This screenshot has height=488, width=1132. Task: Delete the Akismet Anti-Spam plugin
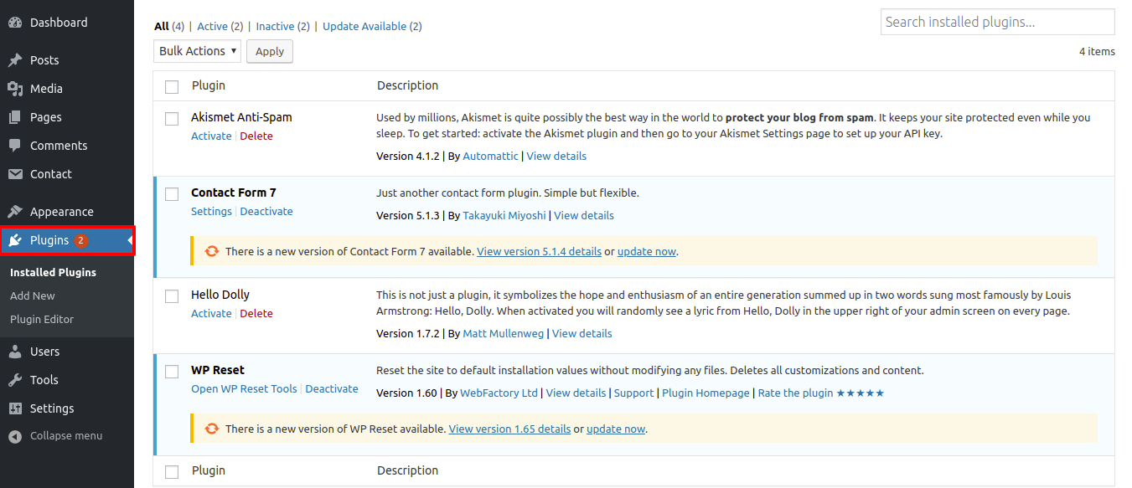pyautogui.click(x=256, y=136)
